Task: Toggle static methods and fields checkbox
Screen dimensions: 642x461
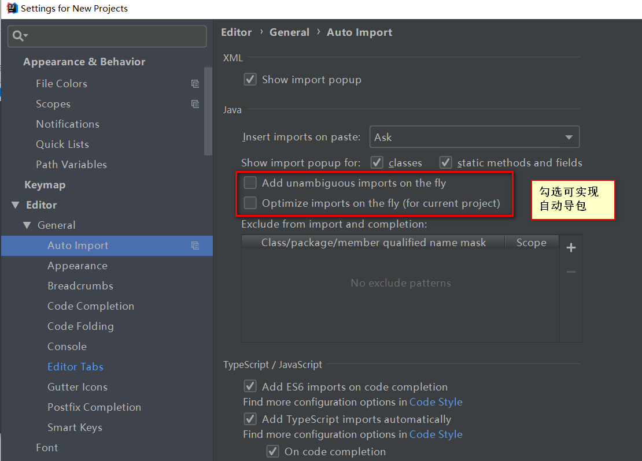Action: point(445,162)
